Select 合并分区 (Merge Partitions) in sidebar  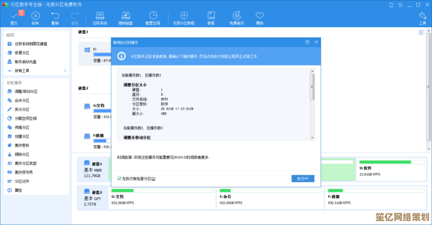(22, 100)
